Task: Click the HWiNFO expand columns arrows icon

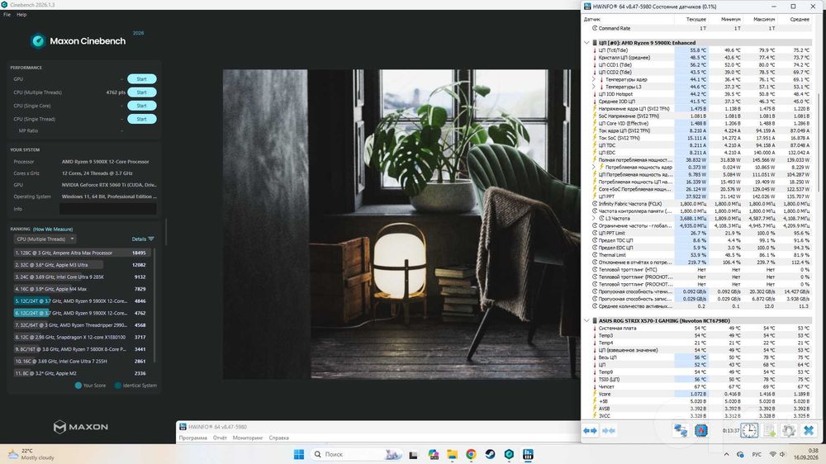Action: point(590,431)
